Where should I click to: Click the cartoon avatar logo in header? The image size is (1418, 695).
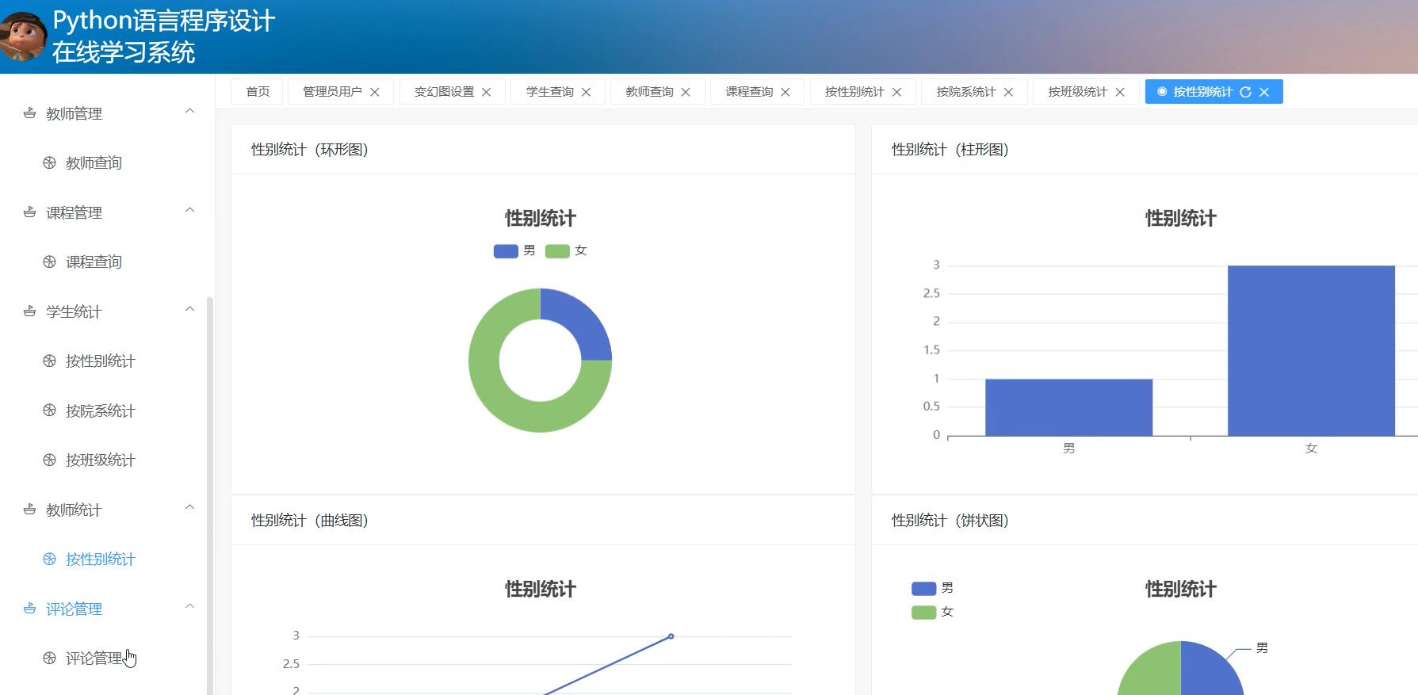click(x=23, y=36)
